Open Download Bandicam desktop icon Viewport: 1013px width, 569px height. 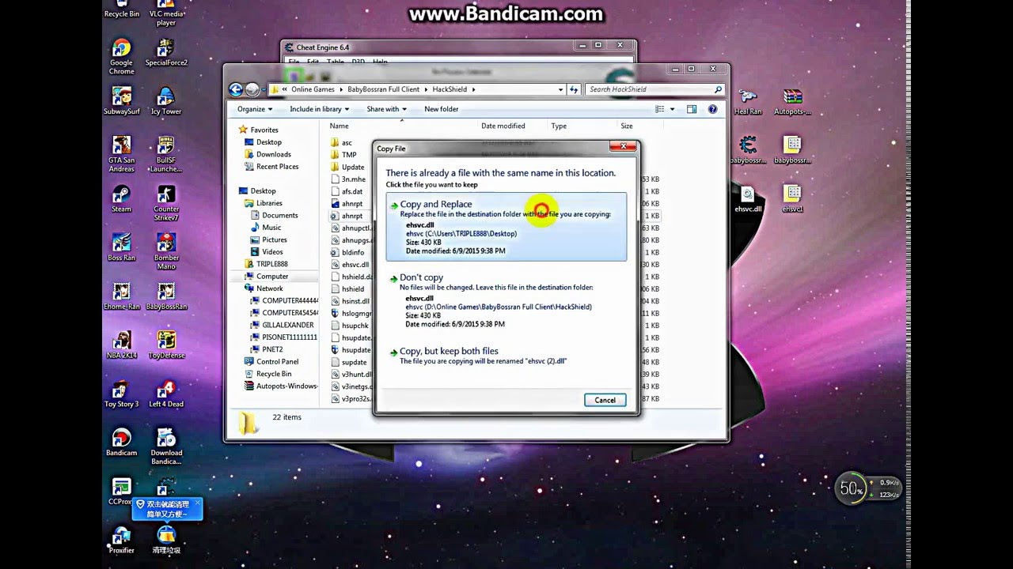166,447
